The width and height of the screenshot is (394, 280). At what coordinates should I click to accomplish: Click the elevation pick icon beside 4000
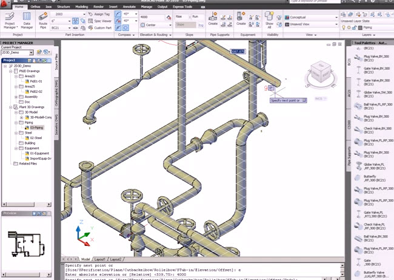click(x=169, y=17)
